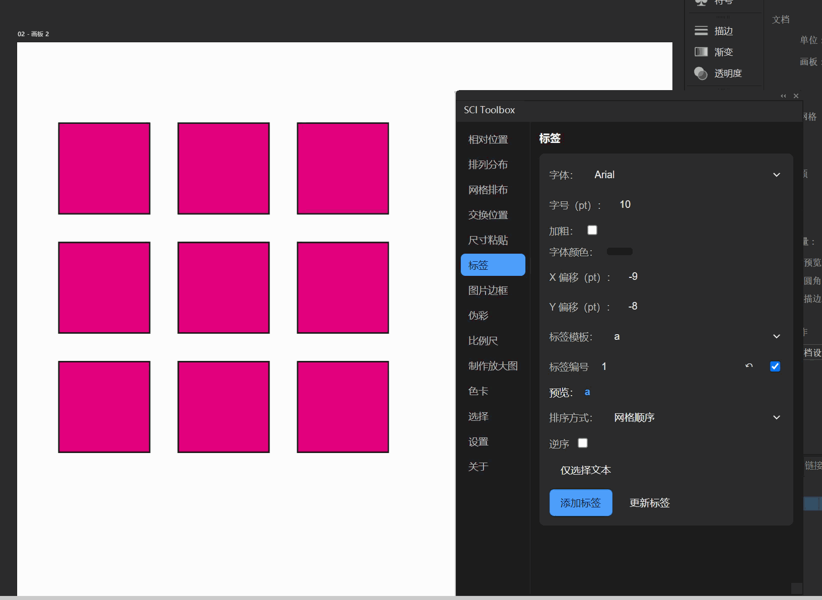This screenshot has height=600, width=822.
Task: Enable the reverse order (逆序) checkbox
Action: tap(583, 443)
